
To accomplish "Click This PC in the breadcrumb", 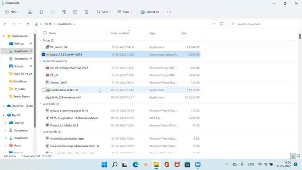I will point(48,24).
